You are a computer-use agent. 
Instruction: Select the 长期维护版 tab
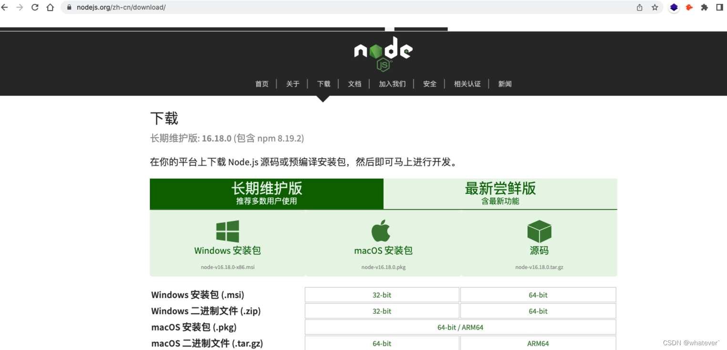pyautogui.click(x=266, y=193)
